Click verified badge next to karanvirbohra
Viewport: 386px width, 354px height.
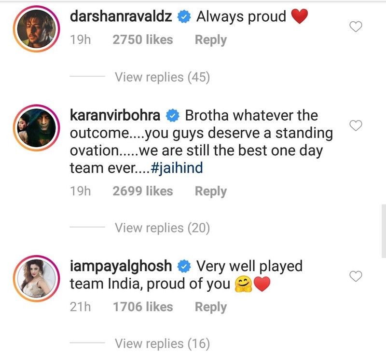click(173, 116)
